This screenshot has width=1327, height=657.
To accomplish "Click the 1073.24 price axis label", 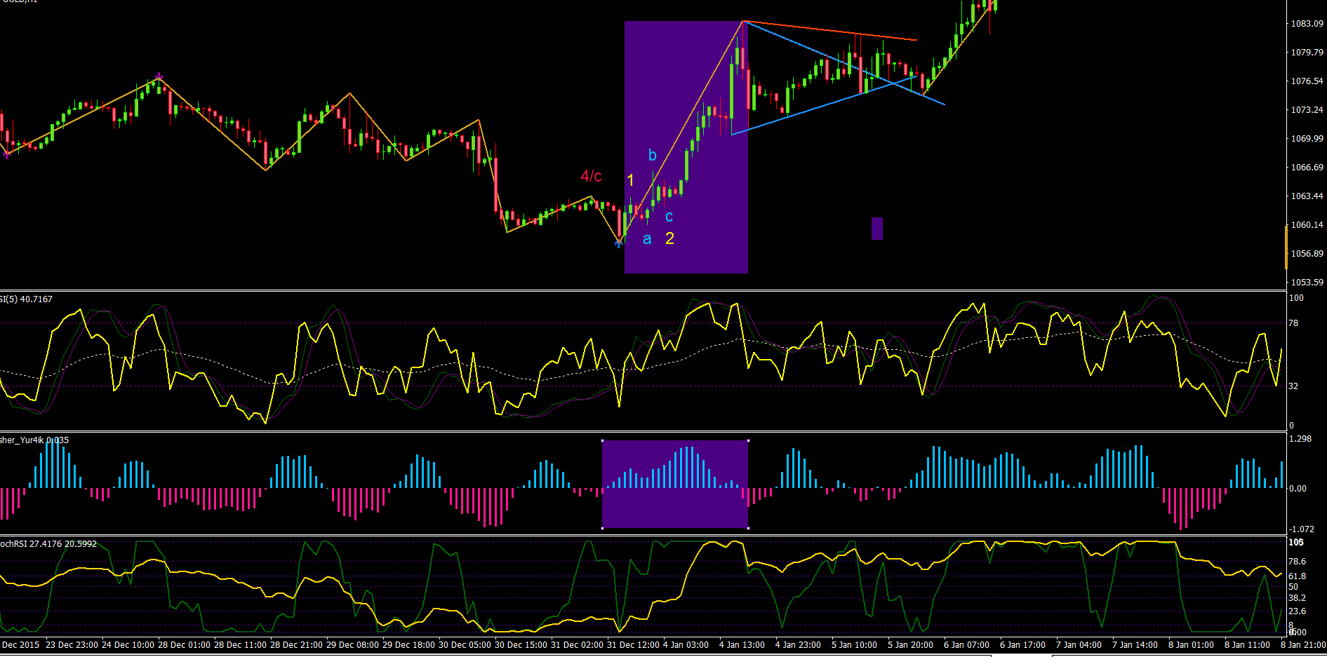I will (x=1307, y=110).
